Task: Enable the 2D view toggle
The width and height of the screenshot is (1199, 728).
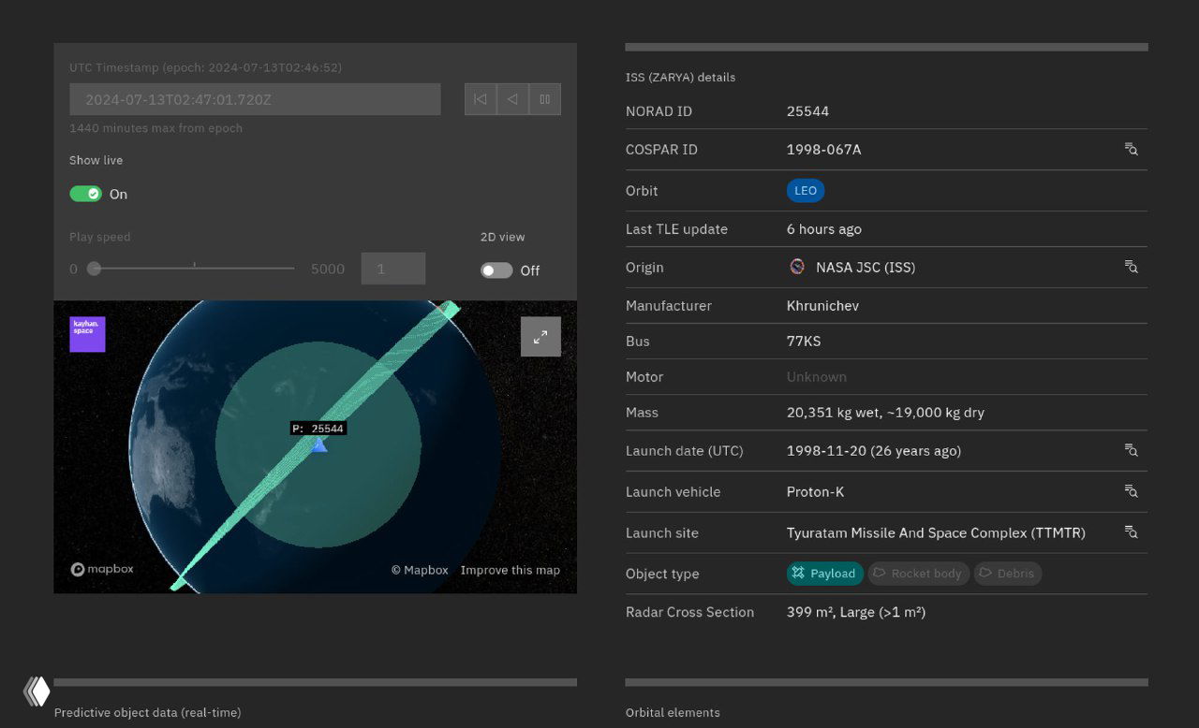Action: [496, 270]
